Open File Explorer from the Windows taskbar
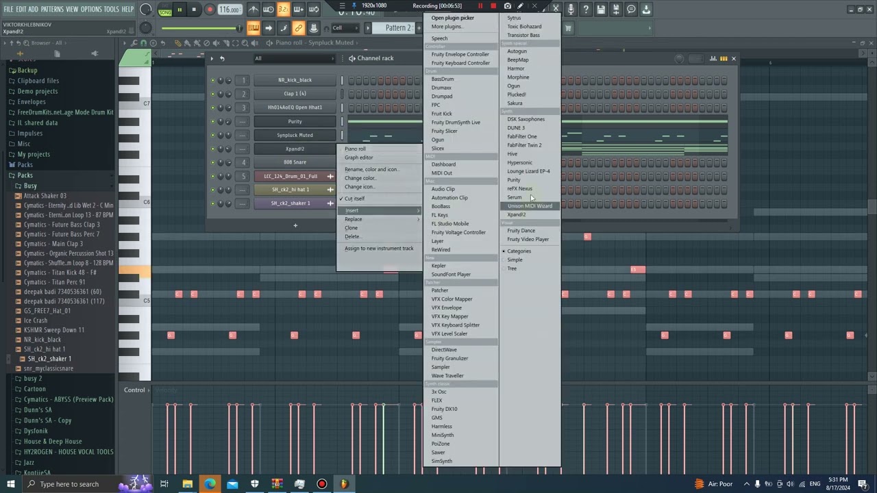The image size is (877, 493). click(x=187, y=484)
